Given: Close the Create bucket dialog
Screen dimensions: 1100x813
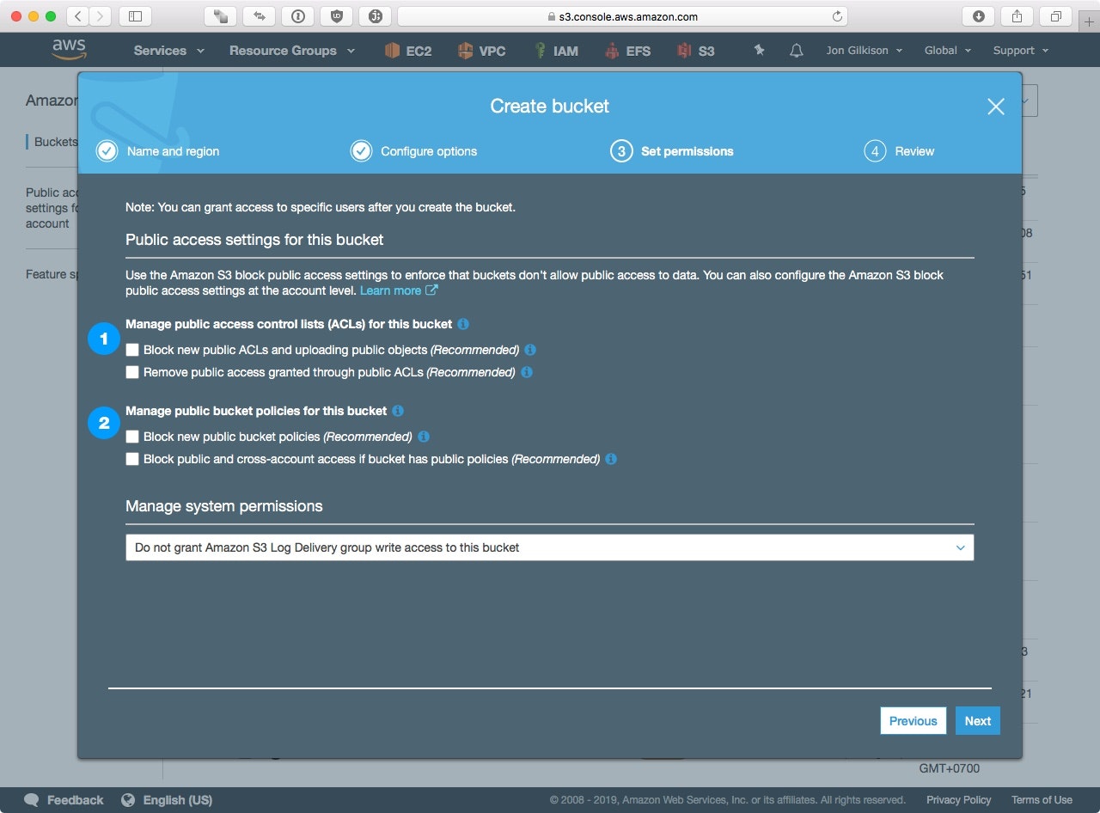Looking at the screenshot, I should pyautogui.click(x=996, y=107).
